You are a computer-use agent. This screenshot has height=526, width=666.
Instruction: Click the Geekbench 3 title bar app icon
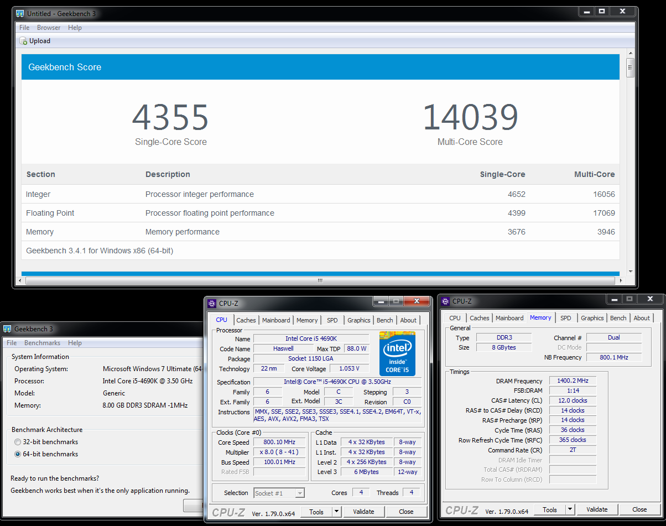(20, 13)
